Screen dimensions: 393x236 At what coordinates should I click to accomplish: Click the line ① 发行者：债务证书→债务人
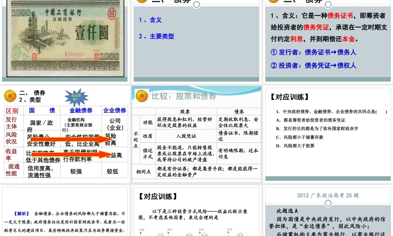click(313, 52)
